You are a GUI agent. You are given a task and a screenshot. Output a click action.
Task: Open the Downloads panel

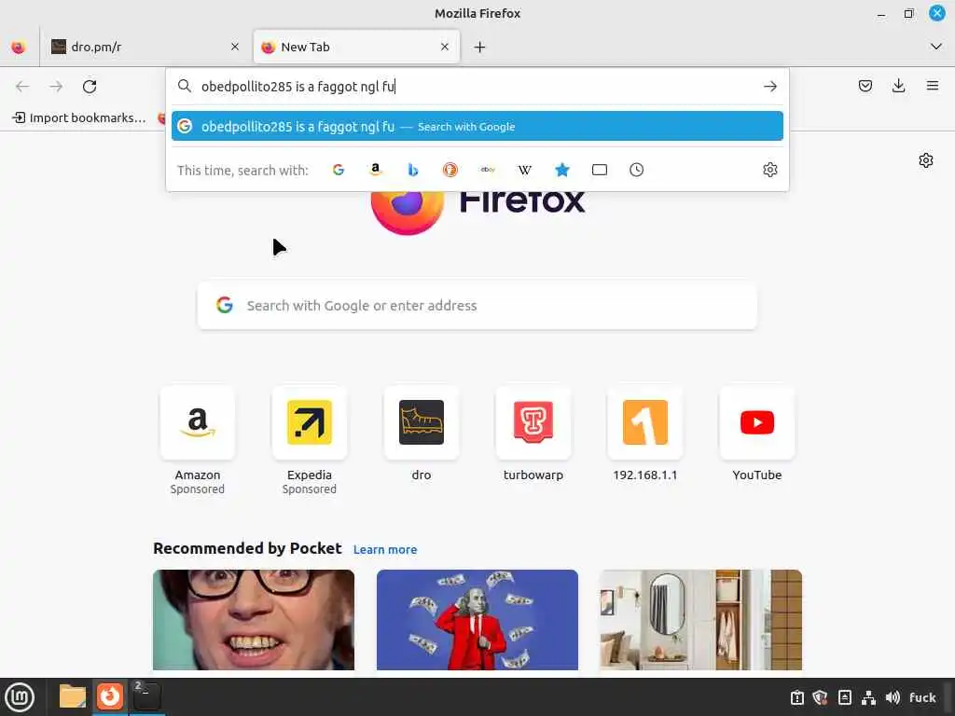(x=898, y=86)
